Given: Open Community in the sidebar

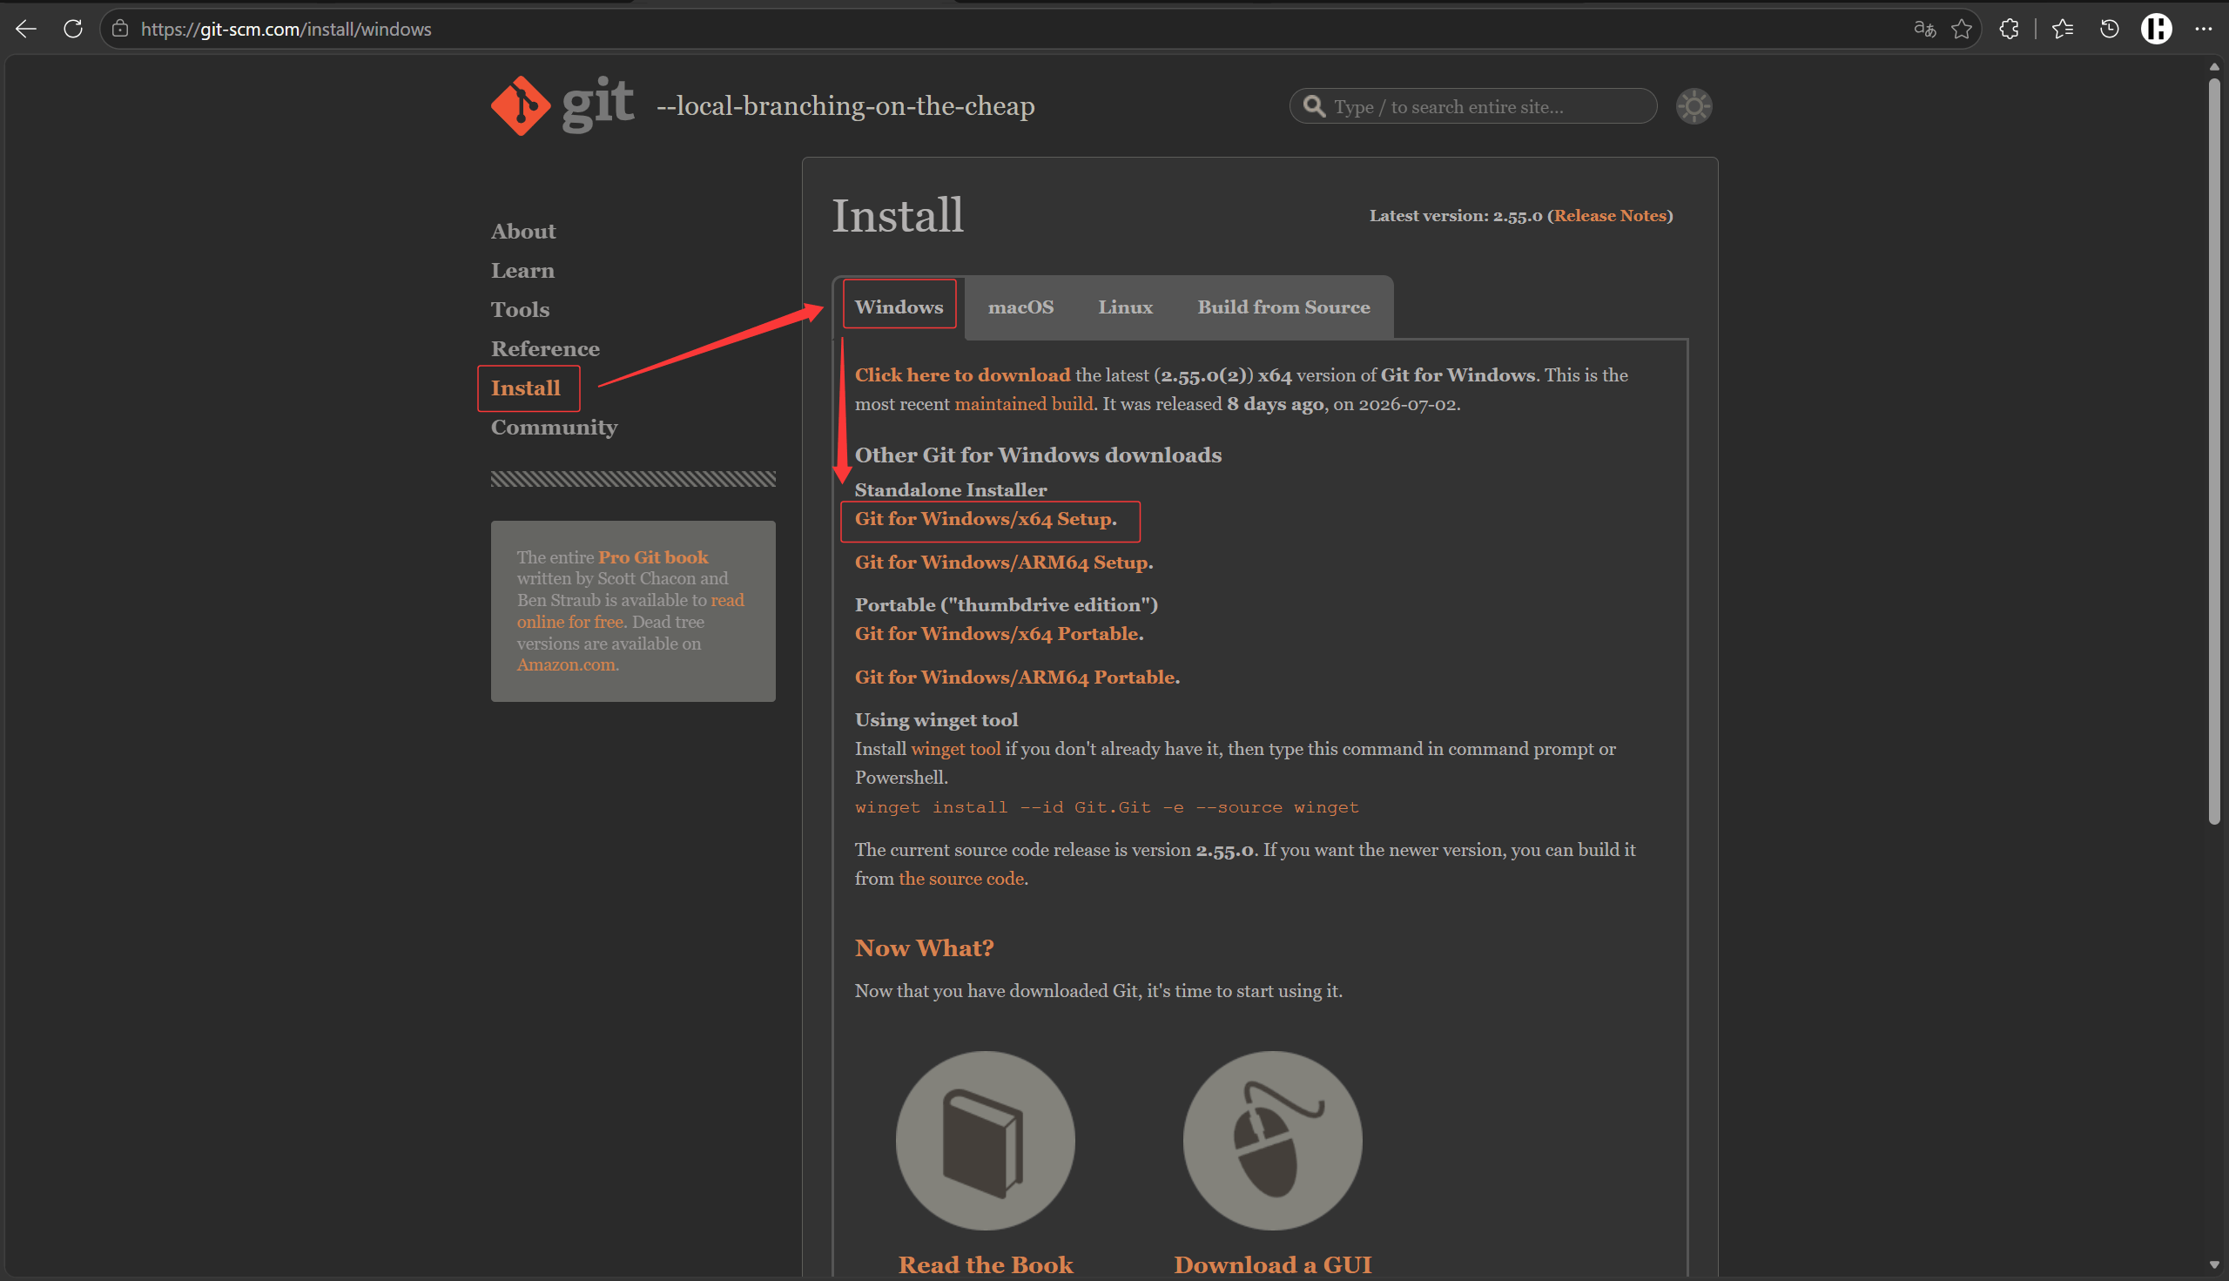Looking at the screenshot, I should (554, 428).
